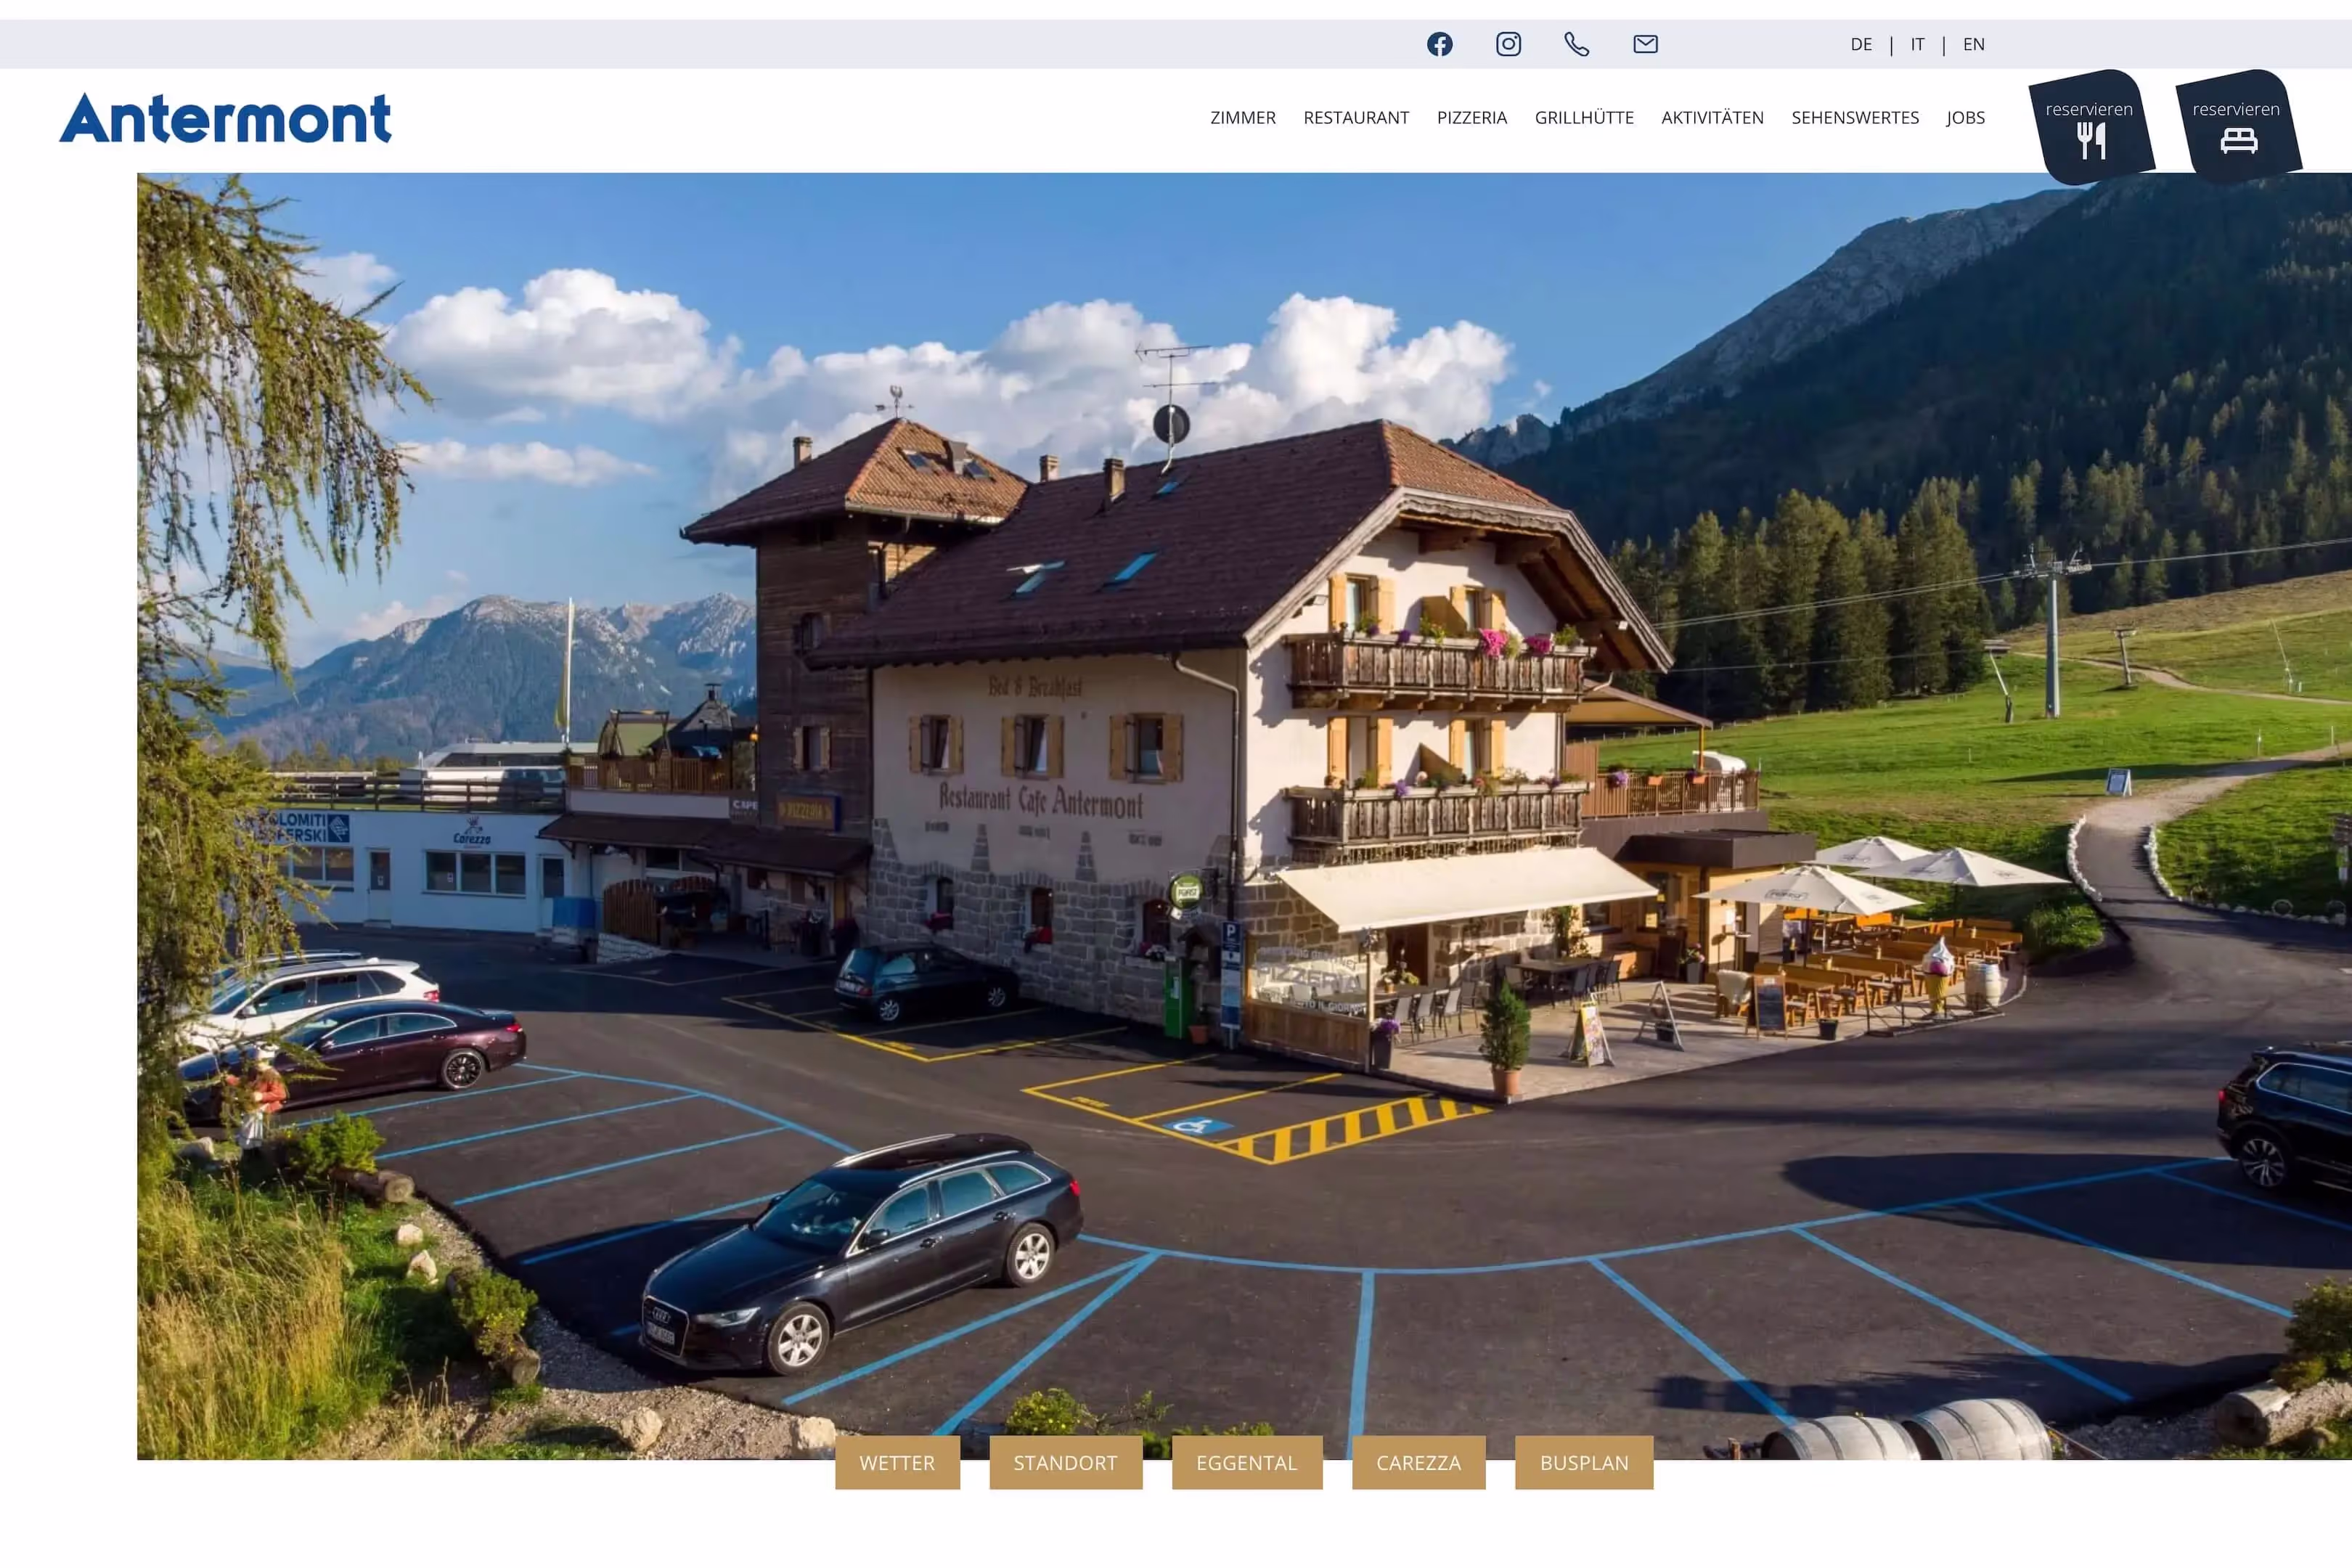The image size is (2352, 1568).
Task: Open the JOBS menu item
Action: coord(1965,118)
